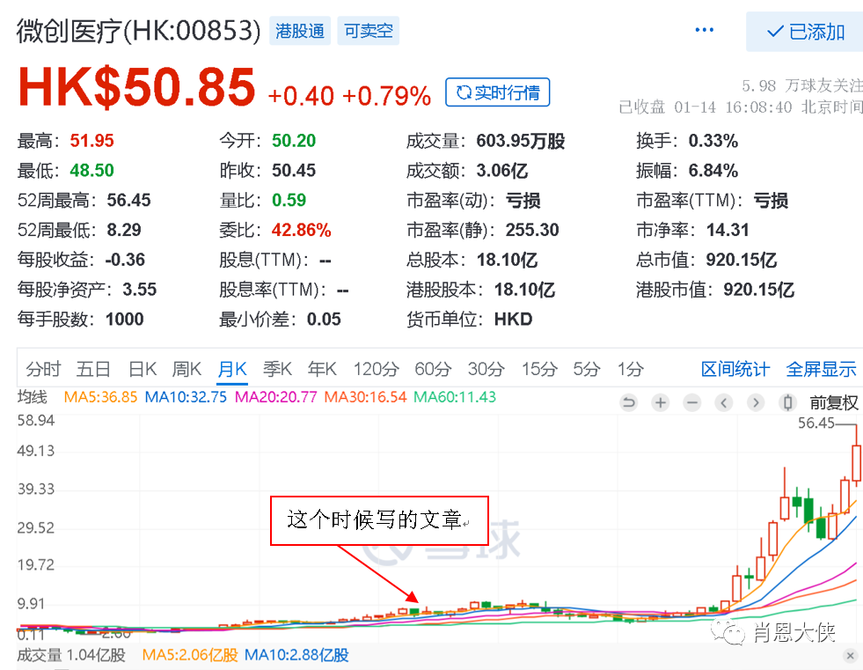Click the stock title 微创医疗(HK:00853)
The height and width of the screenshot is (670, 863).
click(138, 30)
